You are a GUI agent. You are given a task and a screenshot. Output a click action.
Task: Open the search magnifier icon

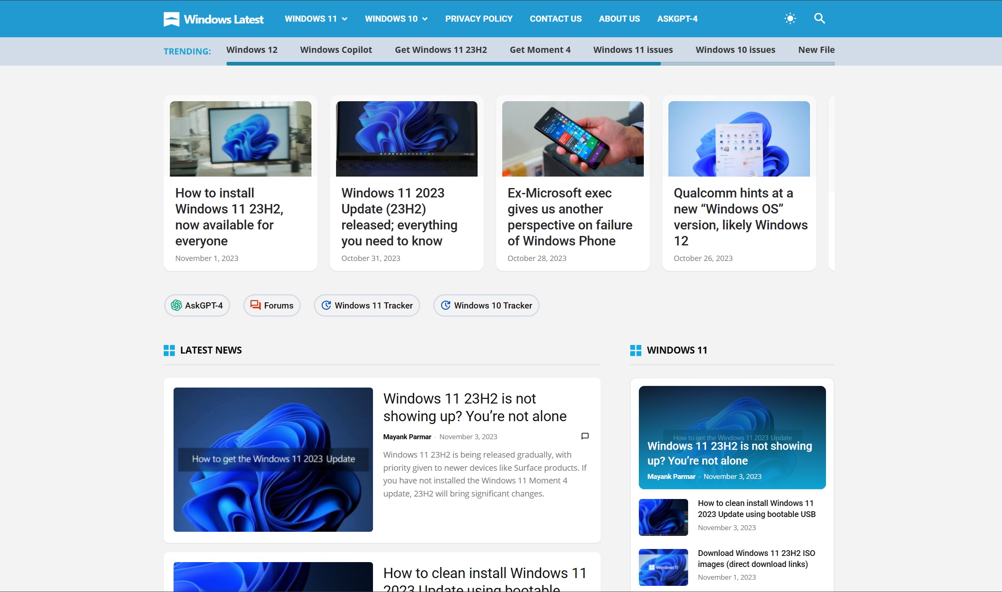[x=819, y=18]
